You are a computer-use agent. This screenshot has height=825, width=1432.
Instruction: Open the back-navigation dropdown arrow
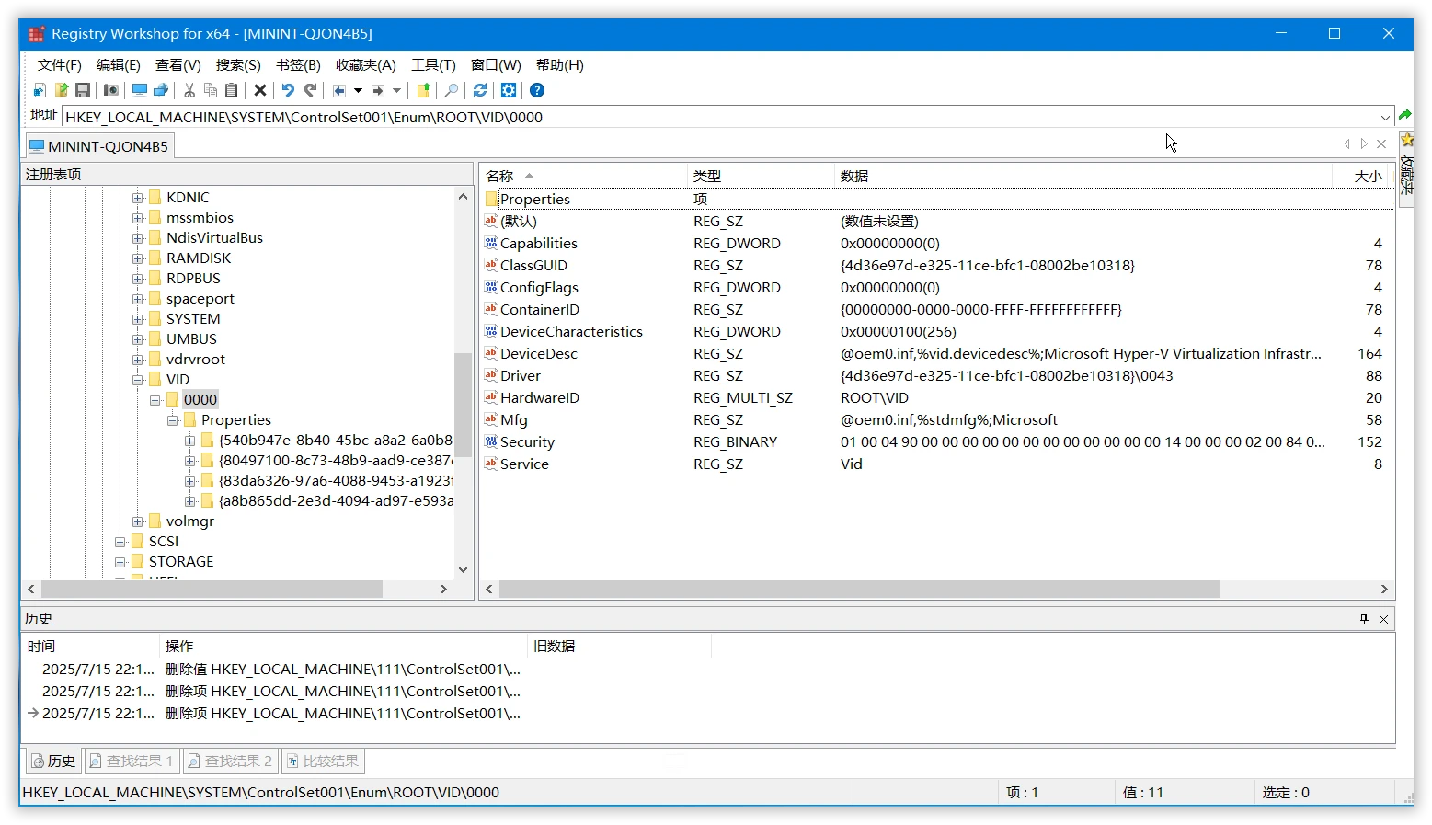359,89
